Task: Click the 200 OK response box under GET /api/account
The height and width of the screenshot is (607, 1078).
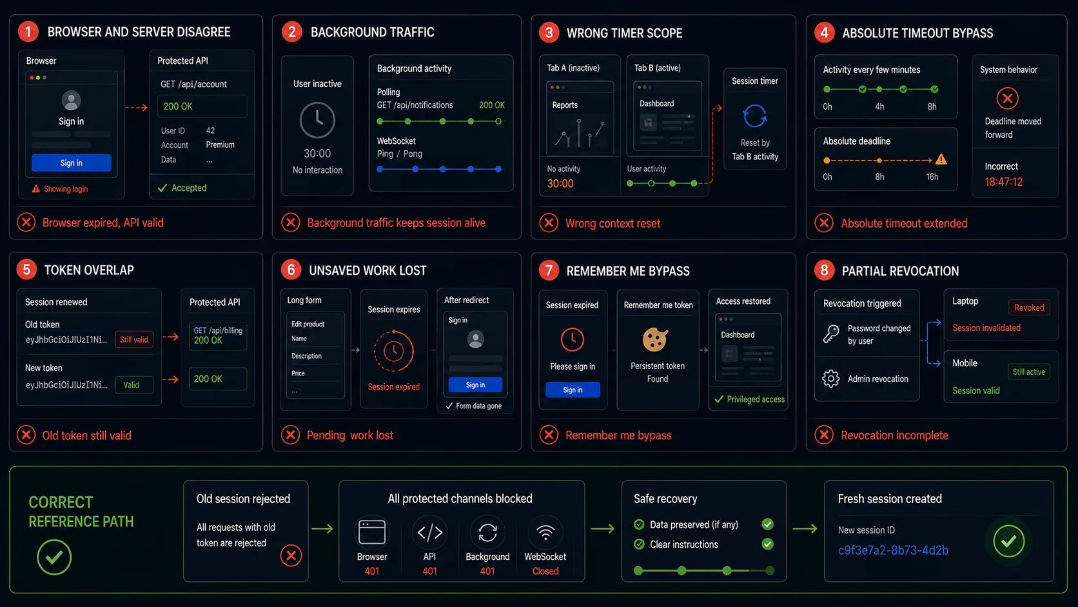Action: tap(202, 106)
